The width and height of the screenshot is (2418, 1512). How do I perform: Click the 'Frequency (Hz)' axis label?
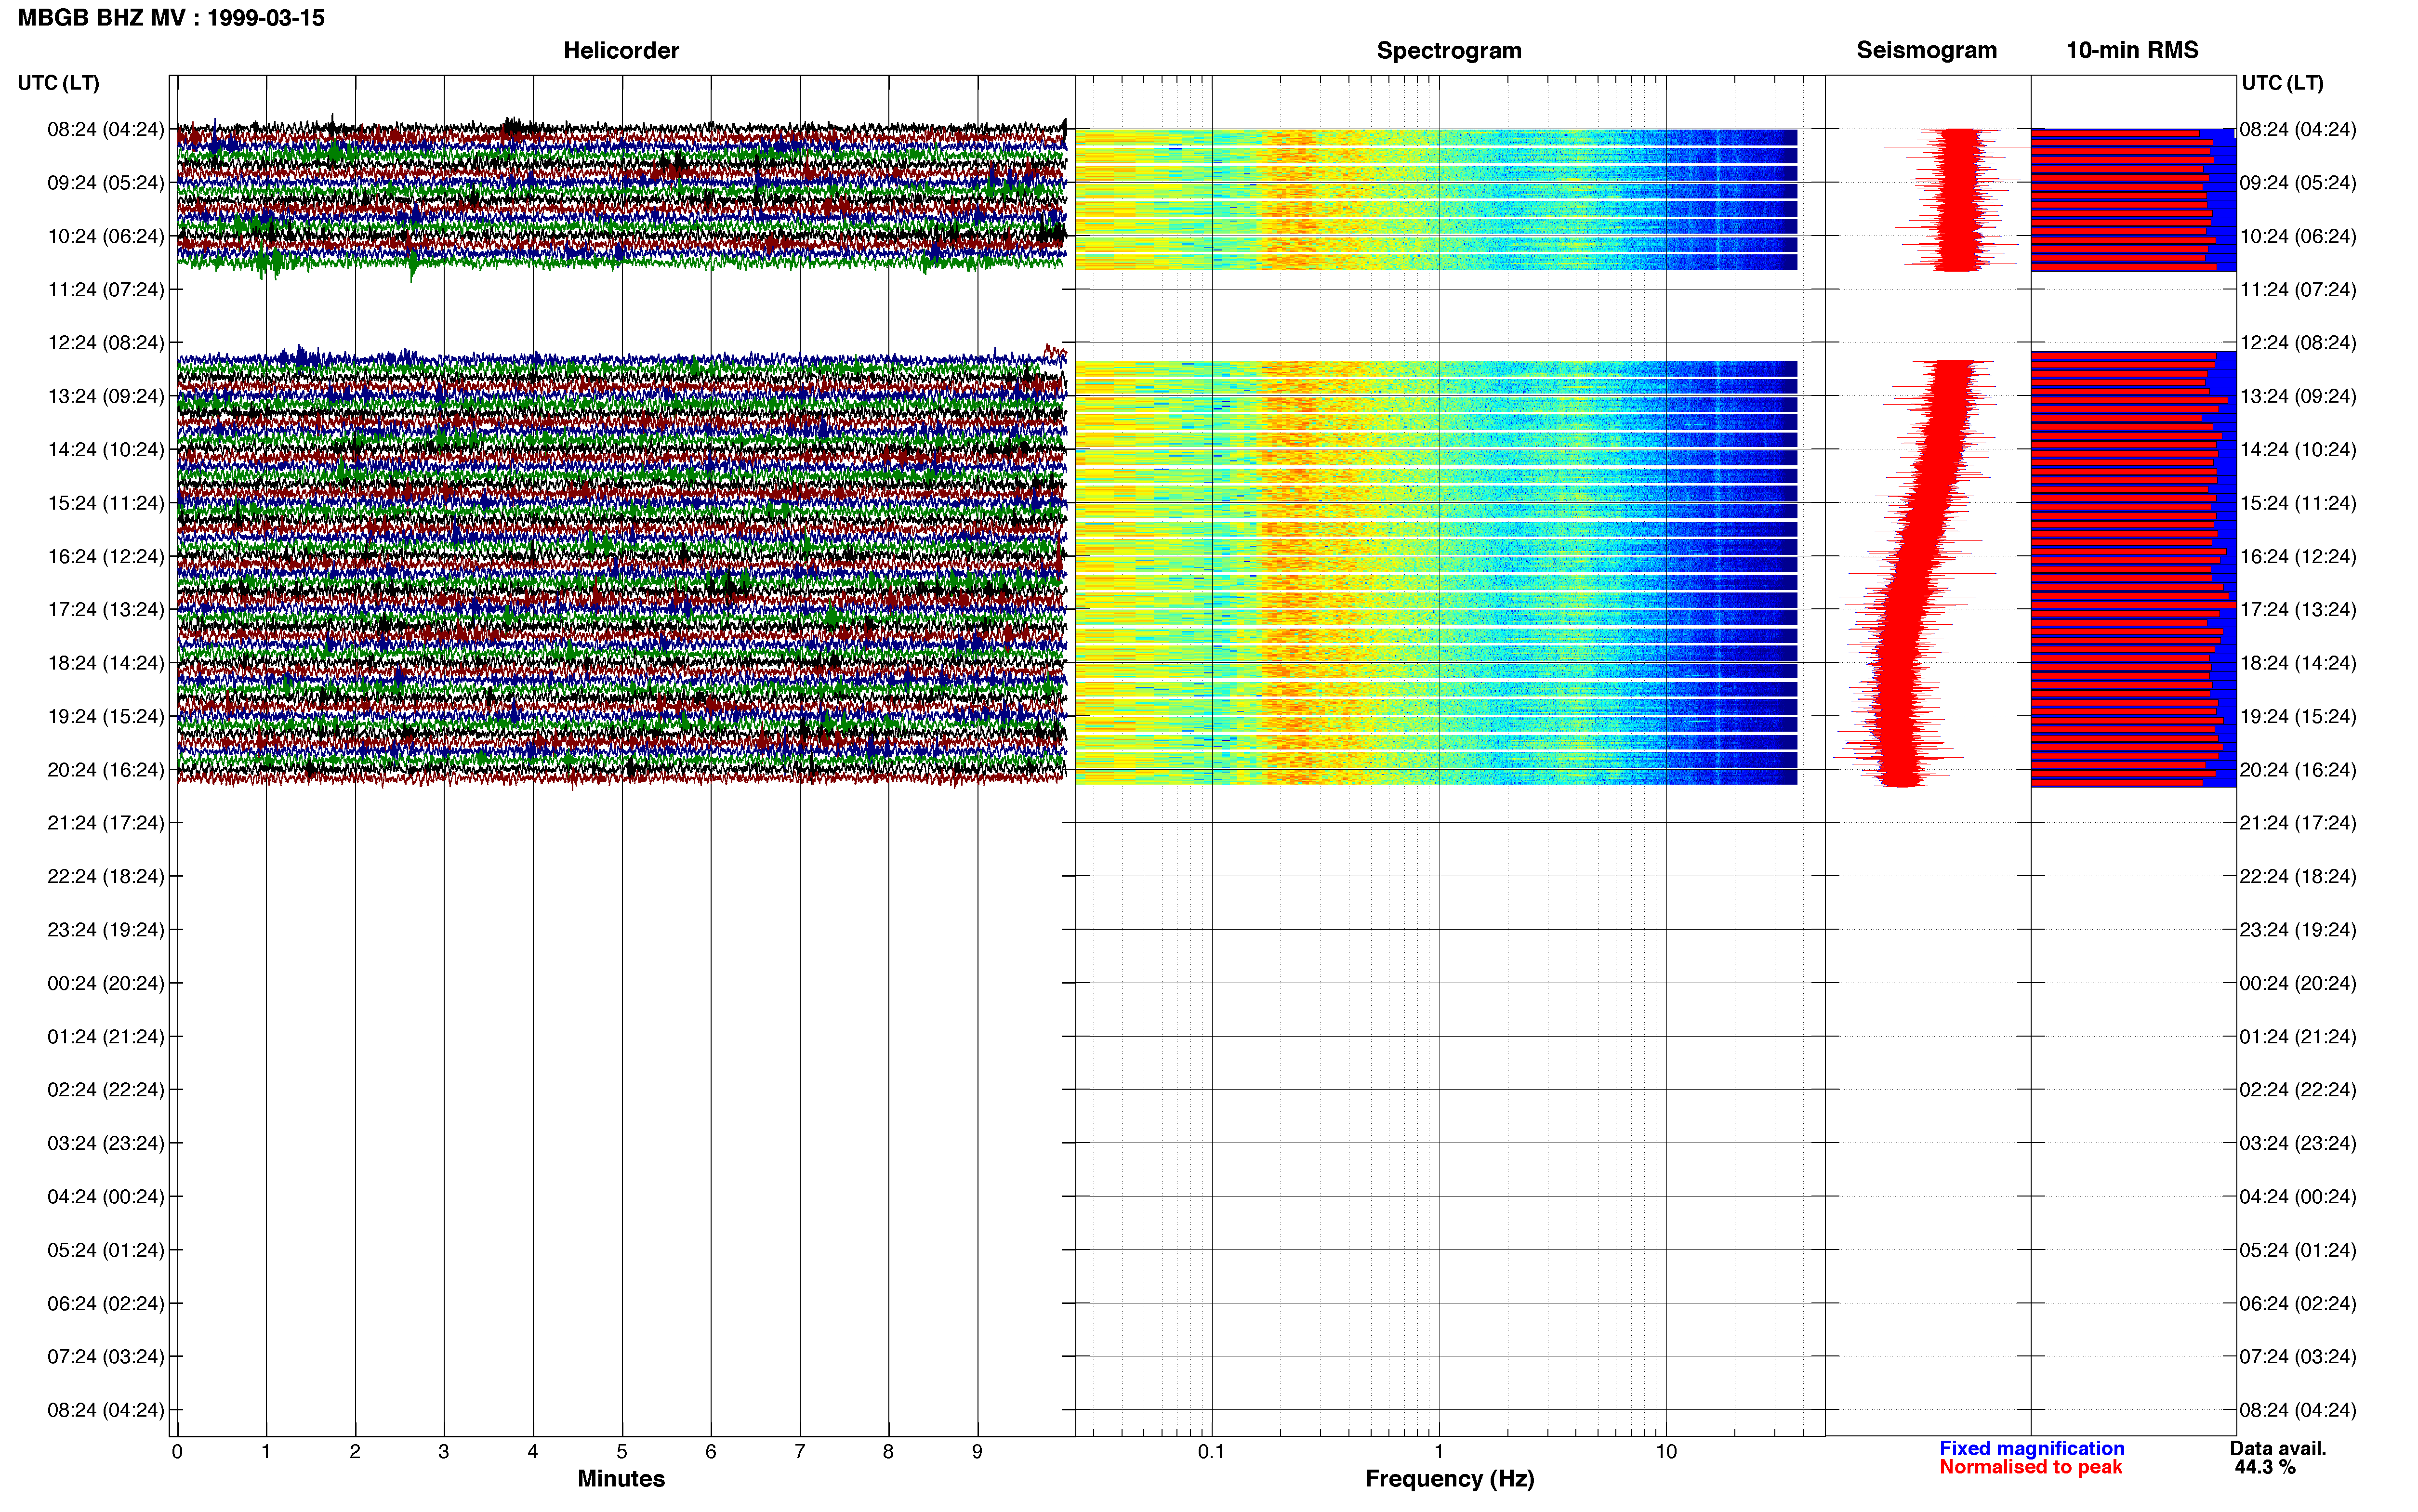(x=1449, y=1478)
